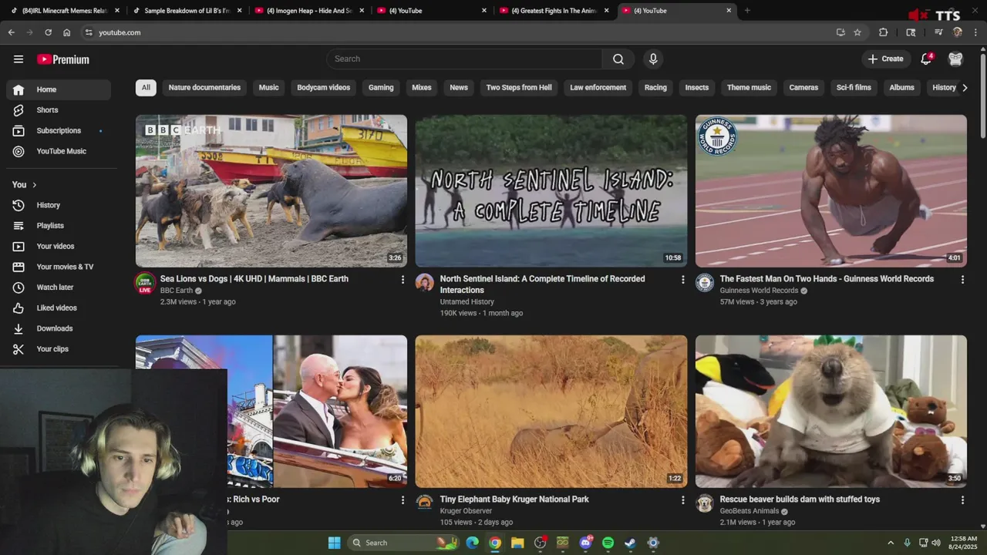
Task: Open Playlists in the sidebar
Action: [59, 226]
